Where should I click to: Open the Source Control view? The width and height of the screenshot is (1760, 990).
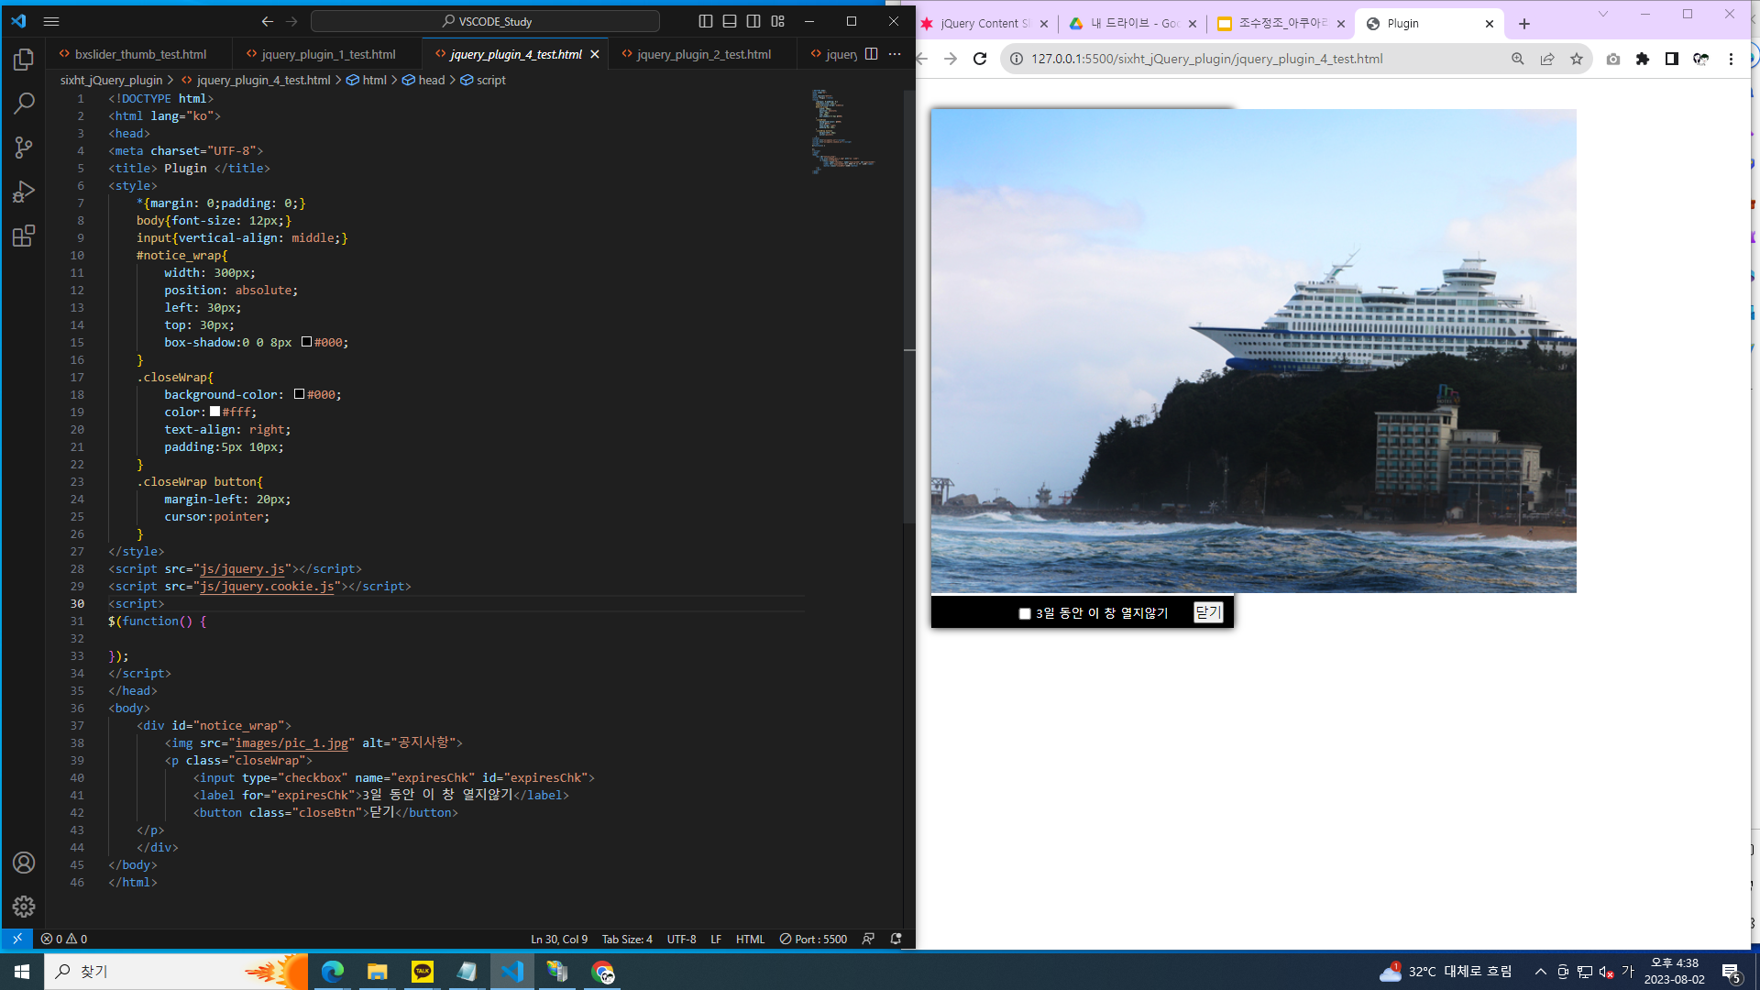[x=24, y=148]
